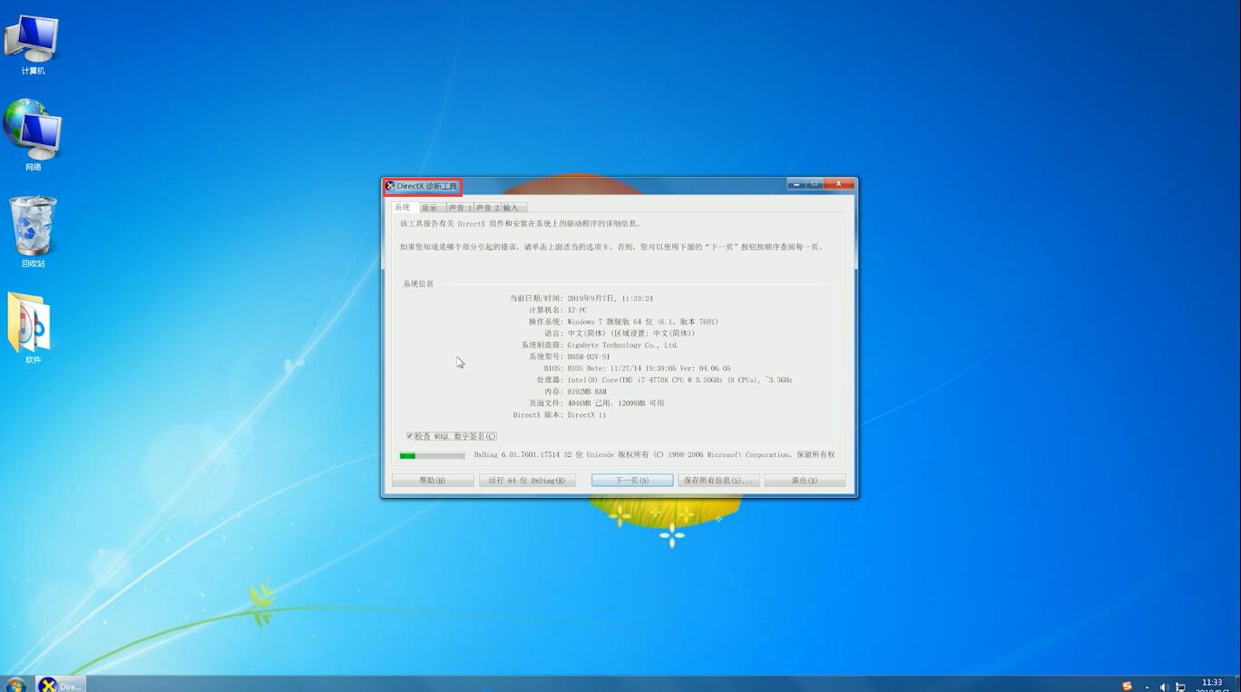This screenshot has height=692, width=1241.
Task: Switch to the 输入 tab
Action: pyautogui.click(x=513, y=208)
